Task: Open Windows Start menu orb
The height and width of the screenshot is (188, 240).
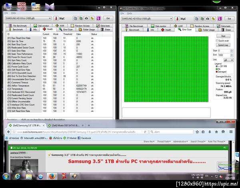Action: 6,176
